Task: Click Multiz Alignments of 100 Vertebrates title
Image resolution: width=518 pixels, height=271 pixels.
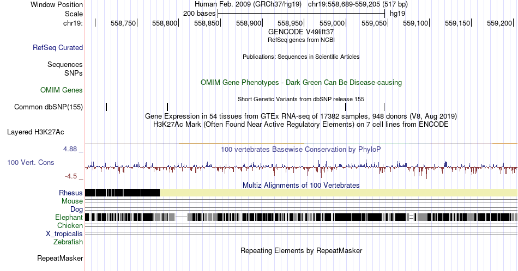Action: (x=301, y=185)
